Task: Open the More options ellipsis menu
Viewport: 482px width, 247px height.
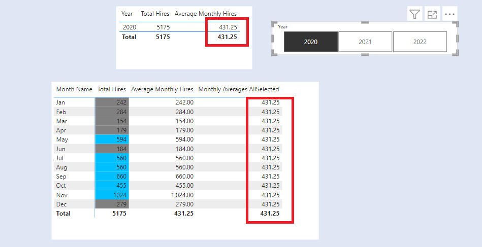Action: 449,14
